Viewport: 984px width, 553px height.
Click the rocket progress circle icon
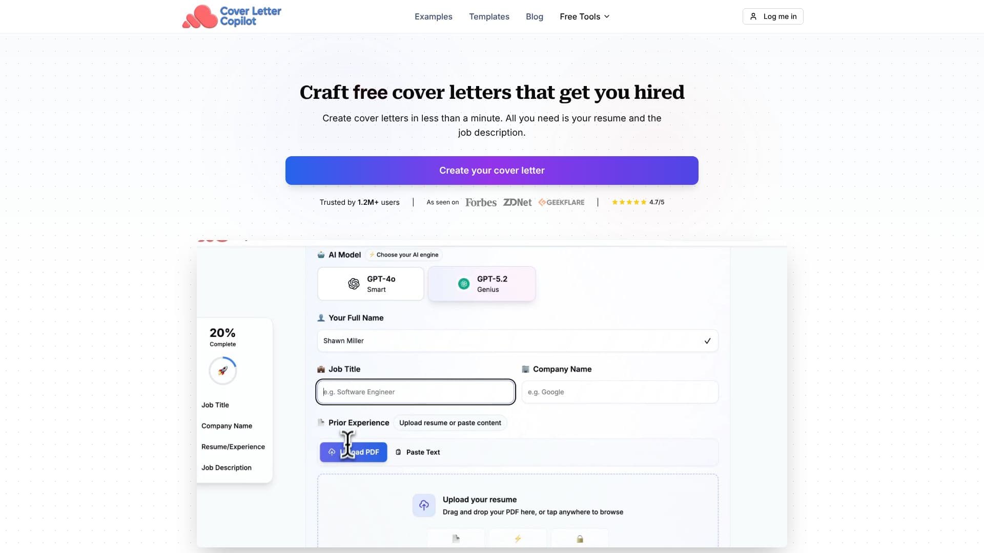pyautogui.click(x=222, y=371)
